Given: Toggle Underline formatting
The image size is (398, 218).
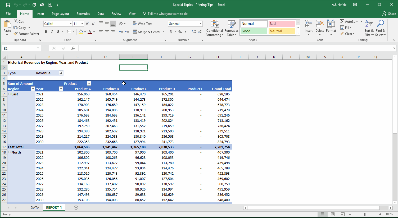Looking at the screenshot, I should pyautogui.click(x=58, y=32).
